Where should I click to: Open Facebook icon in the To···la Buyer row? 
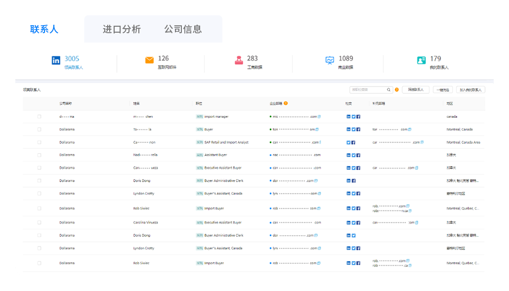tap(358, 129)
